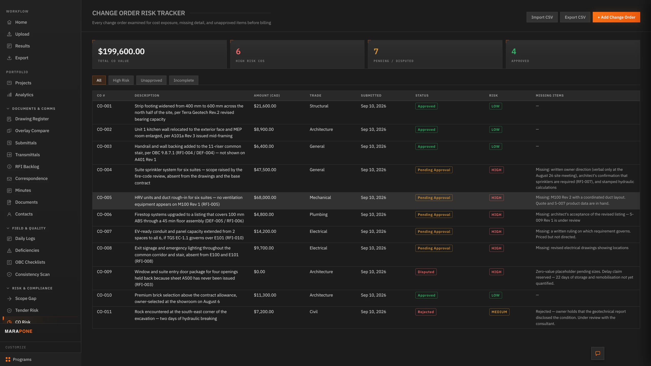Open Analytics bar chart icon

click(9, 95)
